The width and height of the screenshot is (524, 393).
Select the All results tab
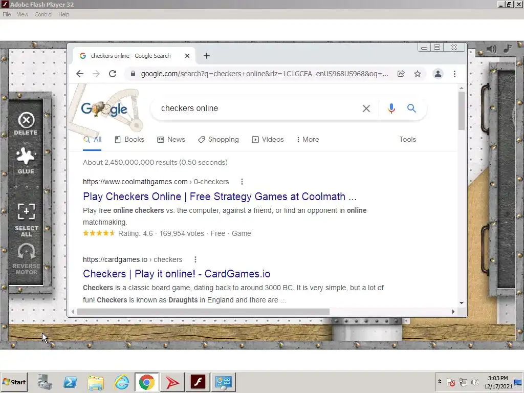92,140
